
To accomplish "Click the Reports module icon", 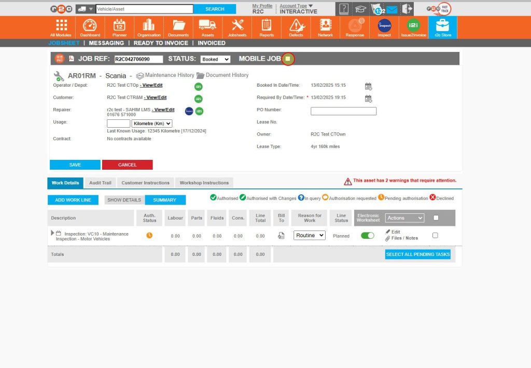I will pyautogui.click(x=266, y=27).
